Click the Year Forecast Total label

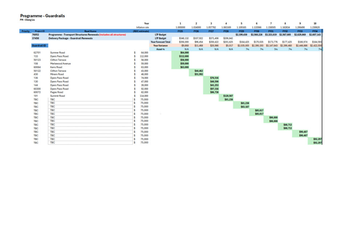pos(160,42)
